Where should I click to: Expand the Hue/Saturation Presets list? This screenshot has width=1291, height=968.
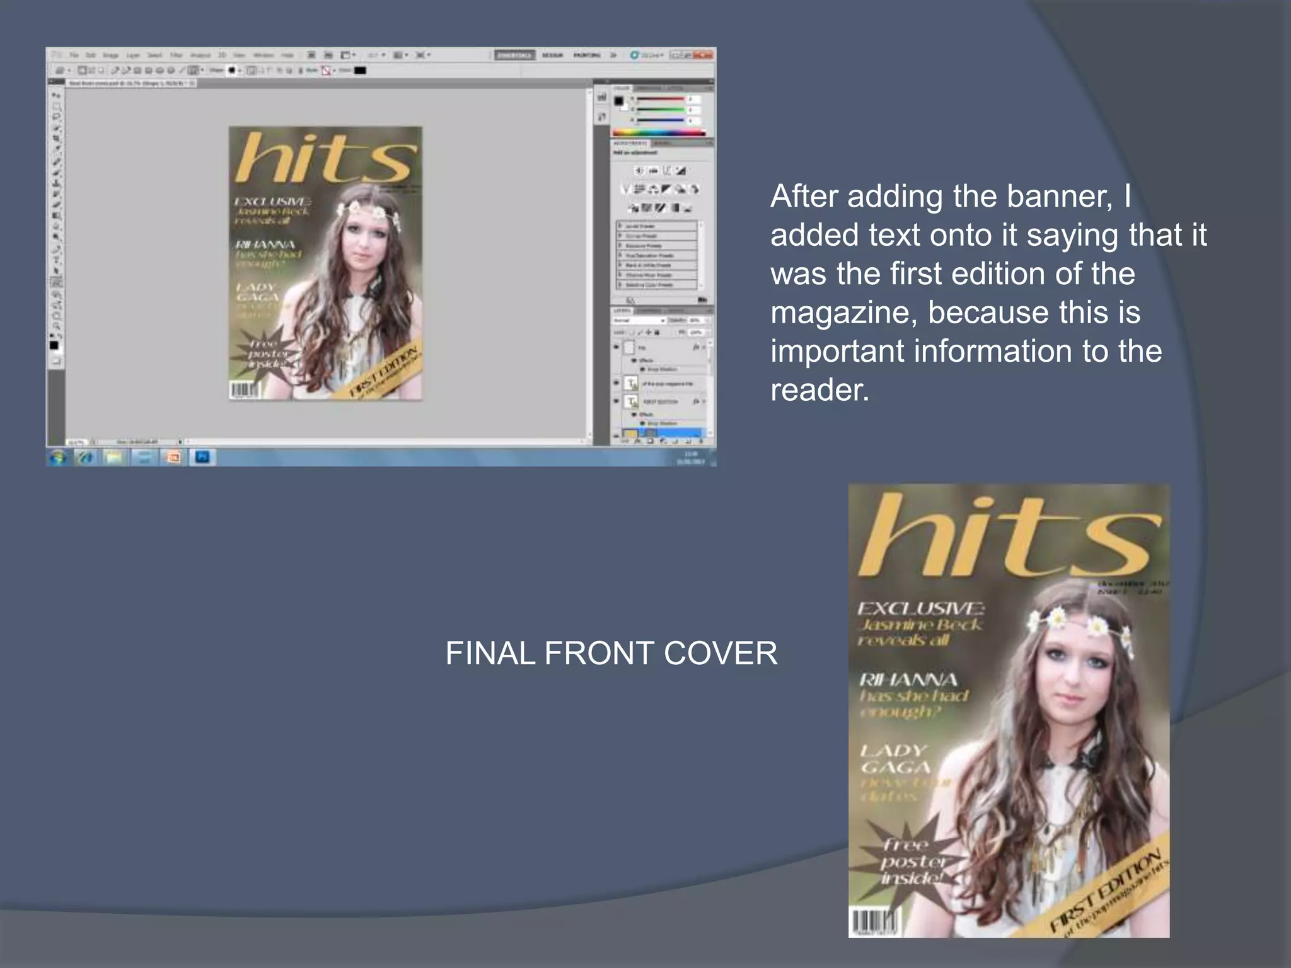(620, 255)
